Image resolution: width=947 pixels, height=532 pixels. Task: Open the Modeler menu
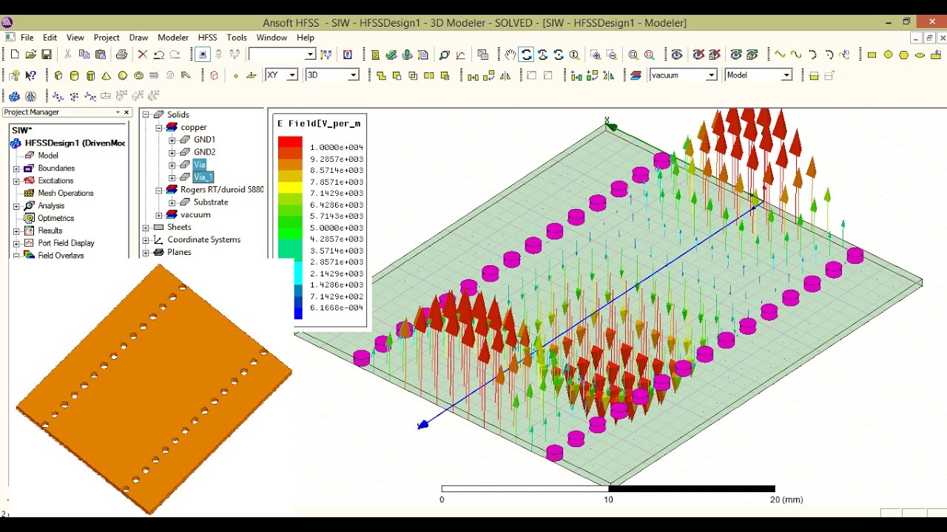click(173, 38)
